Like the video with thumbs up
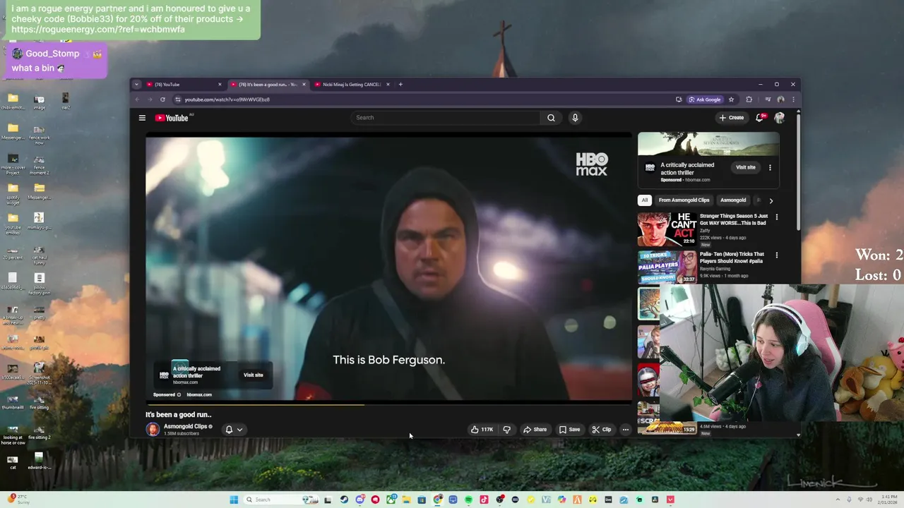The image size is (904, 508). pyautogui.click(x=482, y=429)
